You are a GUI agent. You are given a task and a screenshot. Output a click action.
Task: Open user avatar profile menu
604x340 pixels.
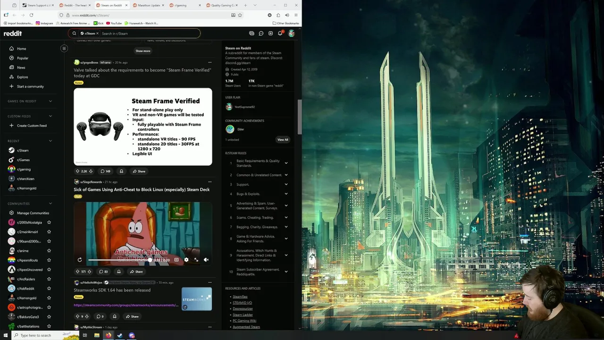291,34
